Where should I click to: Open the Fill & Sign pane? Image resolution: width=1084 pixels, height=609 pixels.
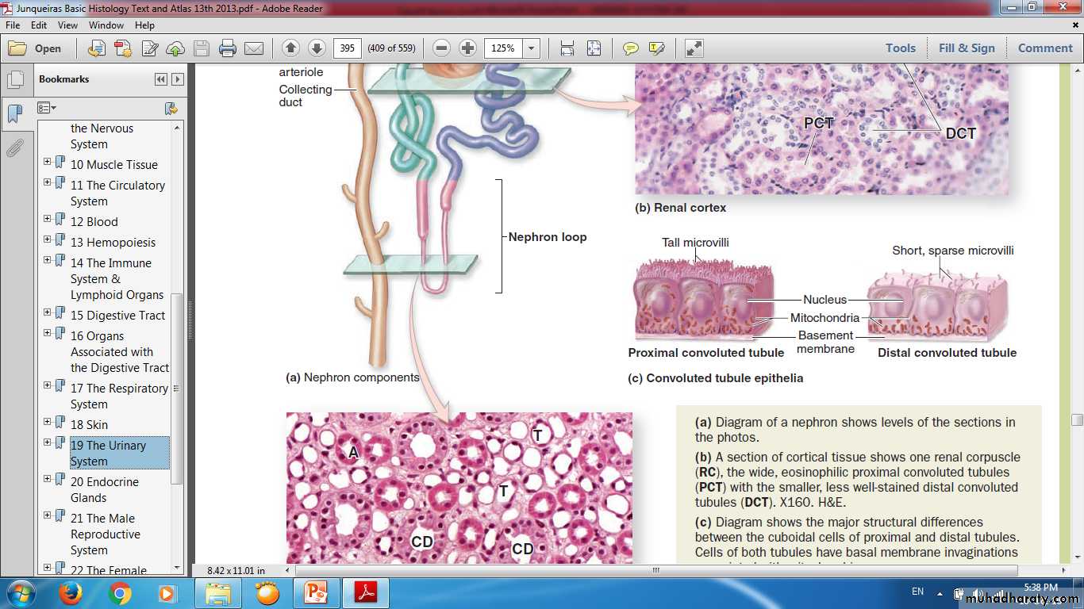(x=967, y=48)
